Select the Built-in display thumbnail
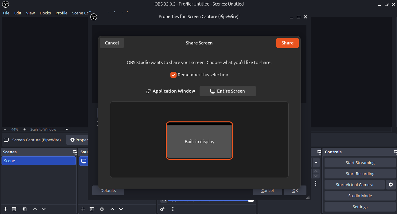397x214 pixels. [199, 141]
